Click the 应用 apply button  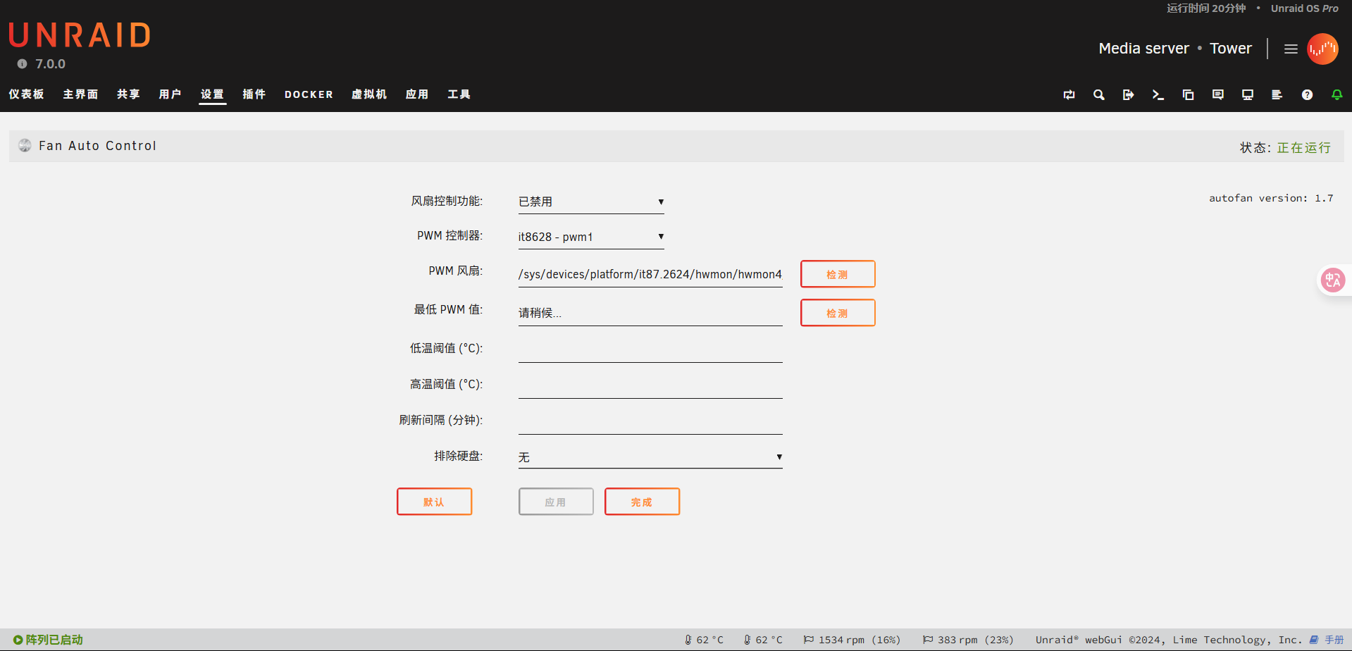(x=556, y=502)
